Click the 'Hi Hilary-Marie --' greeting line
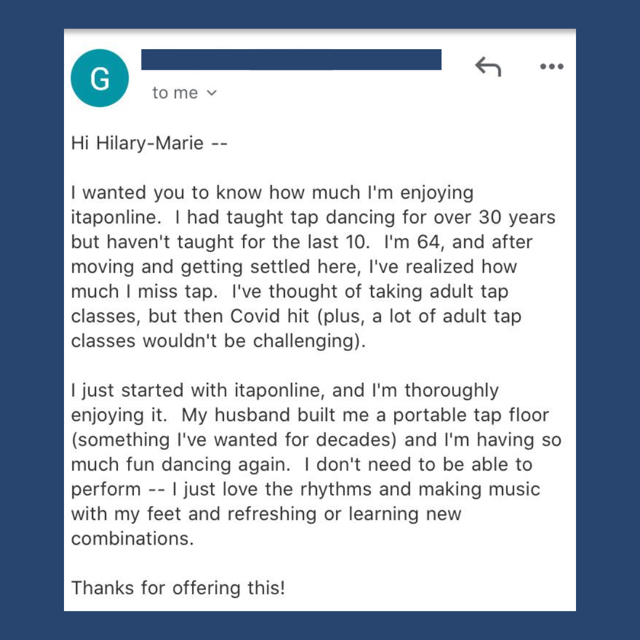The height and width of the screenshot is (640, 640). point(149,143)
